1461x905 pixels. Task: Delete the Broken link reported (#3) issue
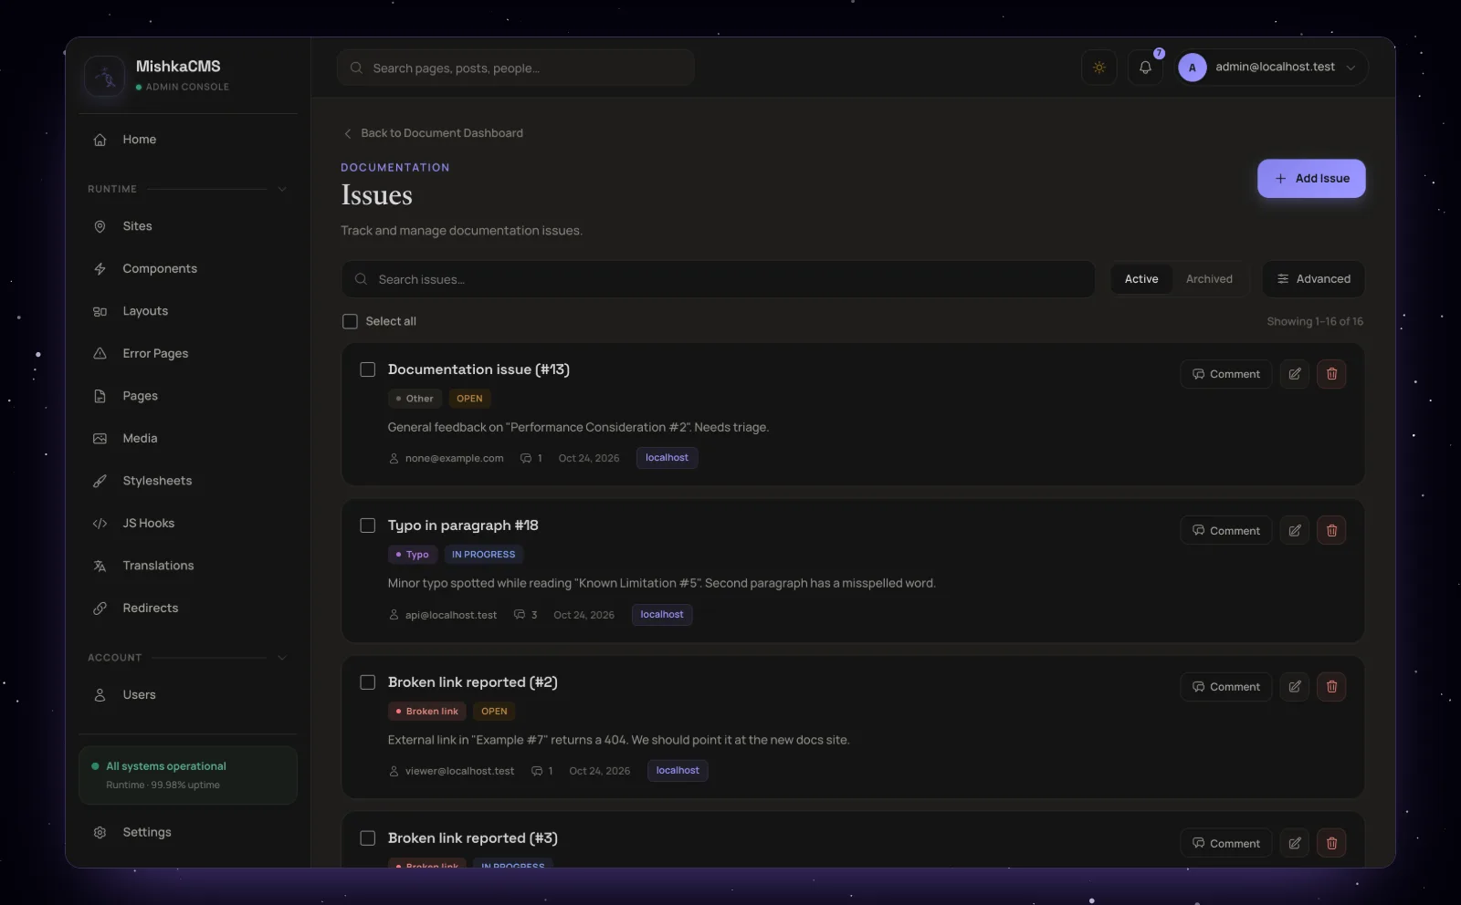pos(1331,843)
